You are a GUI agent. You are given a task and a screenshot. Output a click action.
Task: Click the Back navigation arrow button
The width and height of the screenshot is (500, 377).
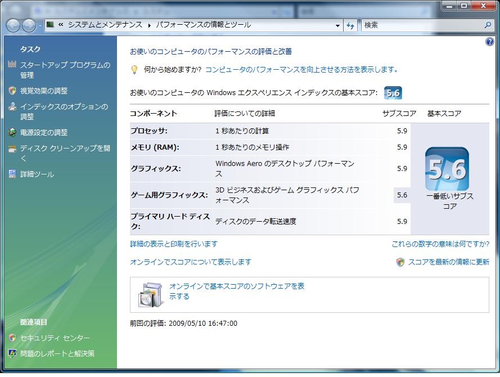pos(13,25)
